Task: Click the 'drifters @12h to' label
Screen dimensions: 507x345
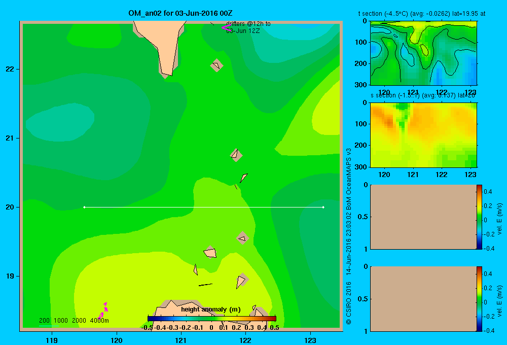Action: point(248,24)
